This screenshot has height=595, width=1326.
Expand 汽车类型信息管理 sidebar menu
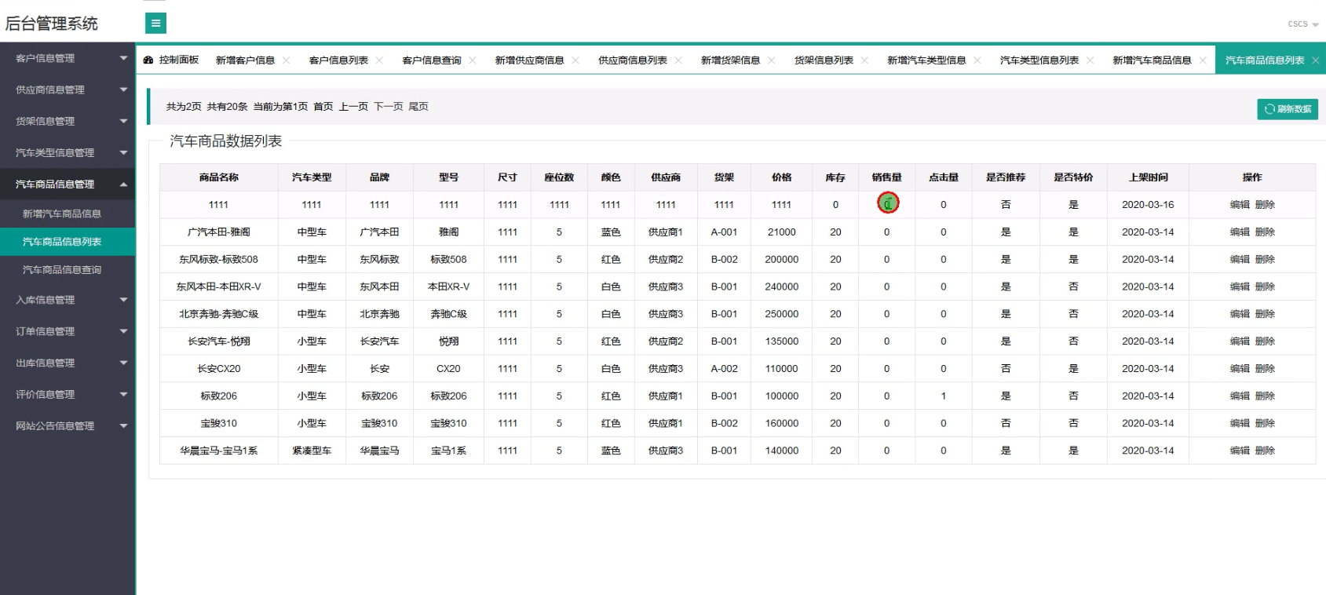point(68,152)
